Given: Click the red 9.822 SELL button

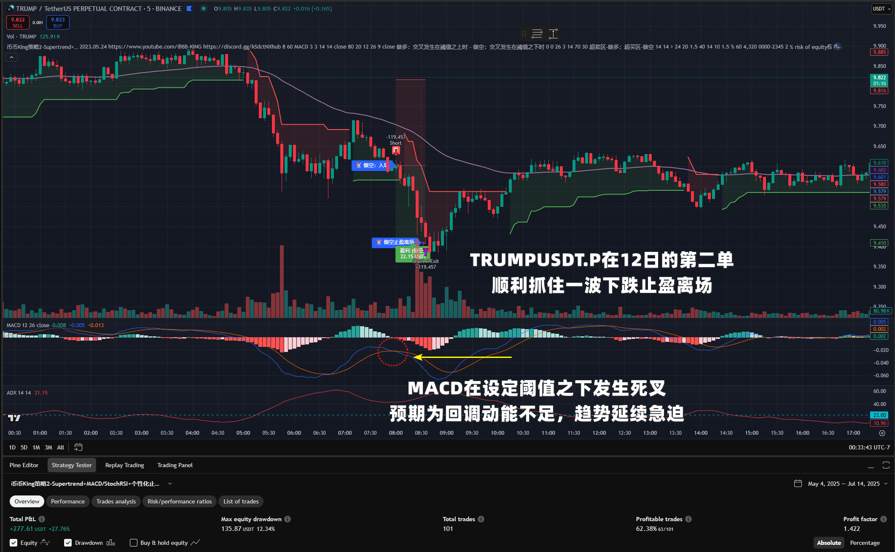Looking at the screenshot, I should tap(18, 22).
